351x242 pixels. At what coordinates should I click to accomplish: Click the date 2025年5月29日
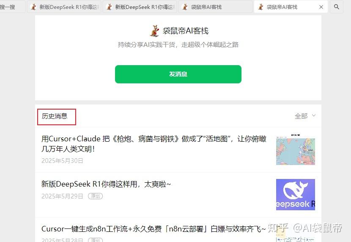(62, 196)
